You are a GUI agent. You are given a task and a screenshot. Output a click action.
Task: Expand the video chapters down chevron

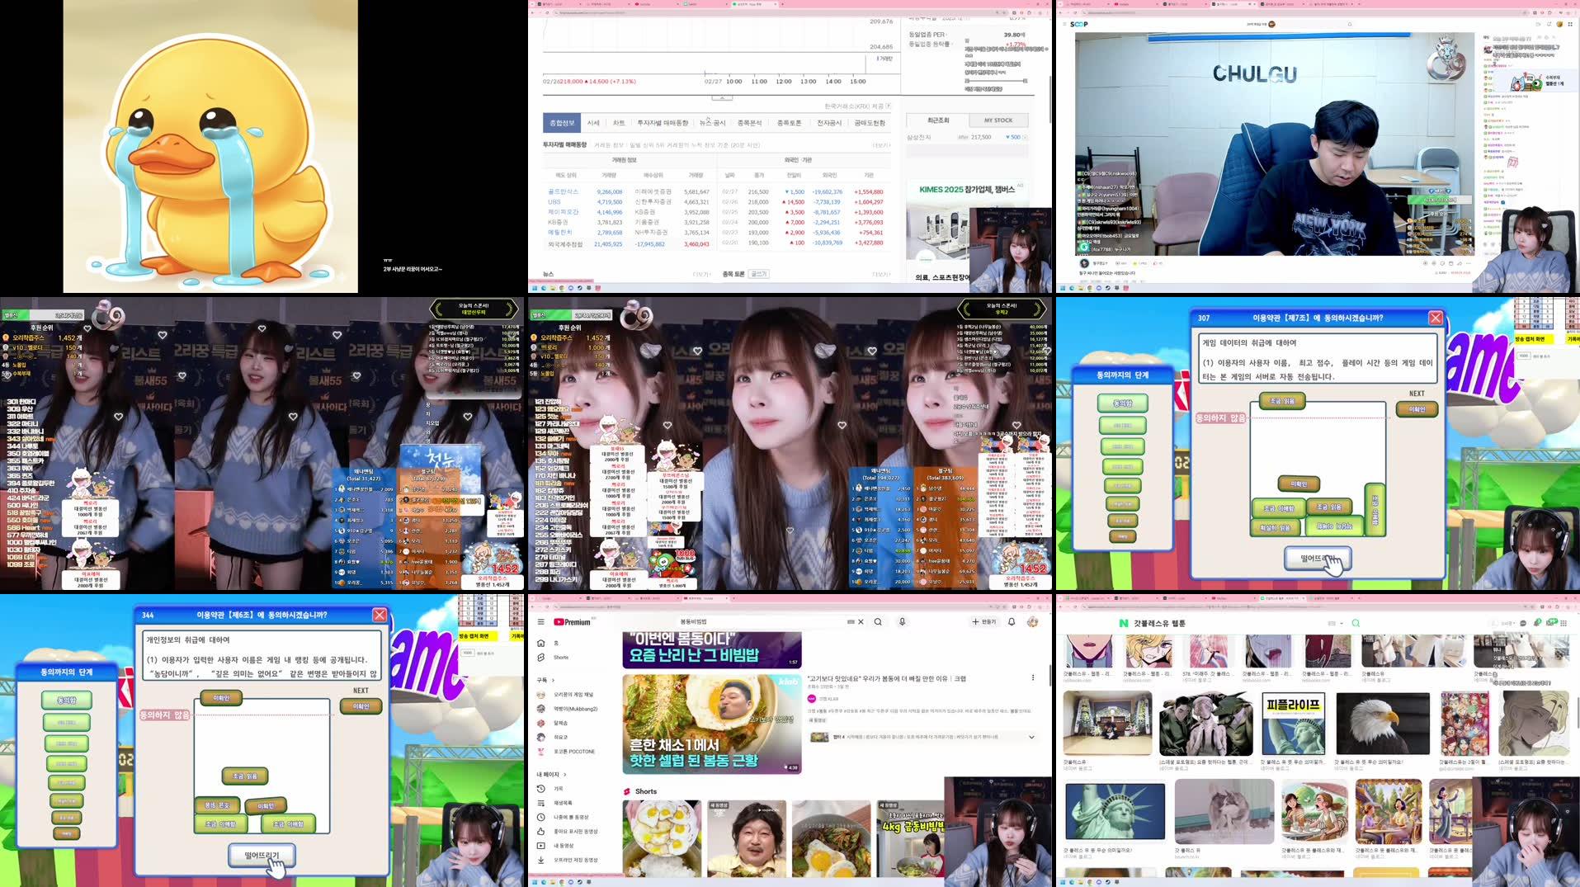1032,737
